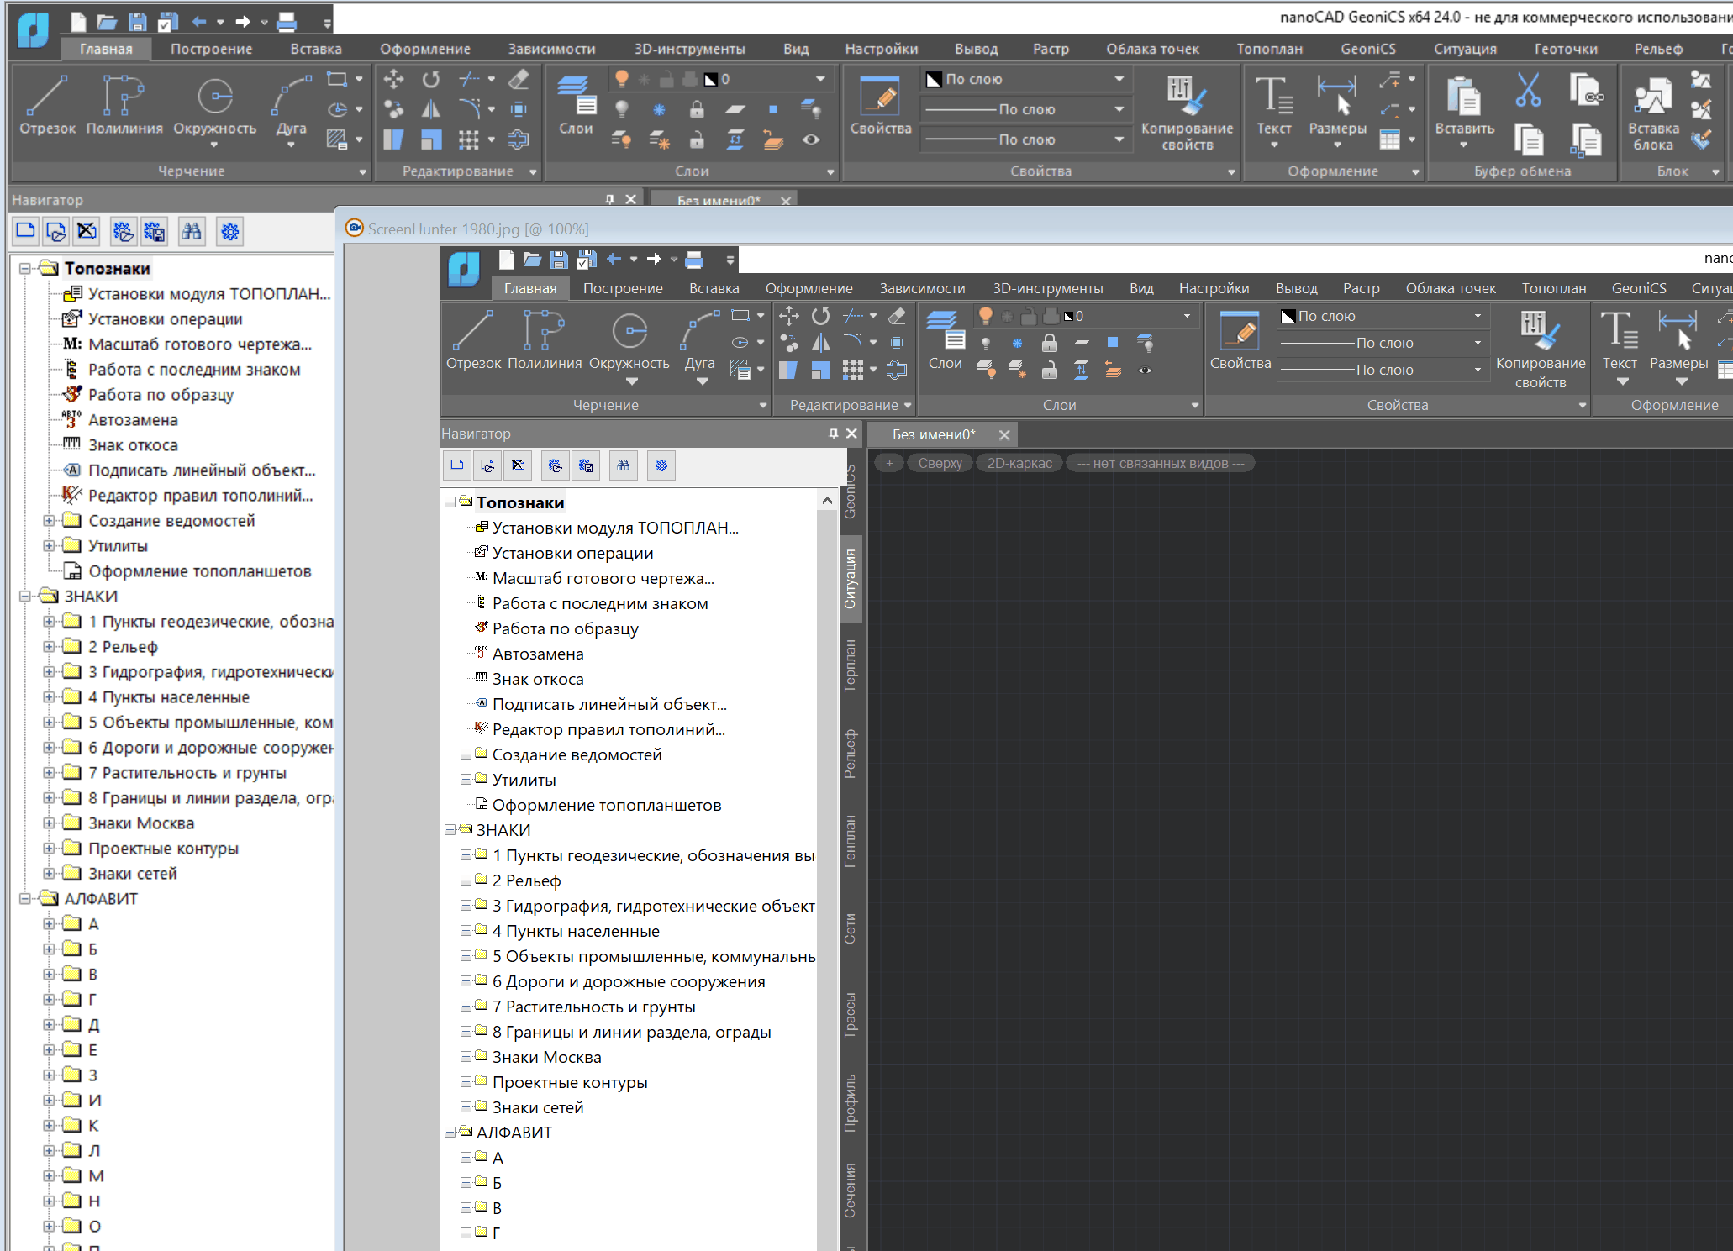
Task: Select the eraser tool in the topmost ribbon
Action: click(519, 79)
